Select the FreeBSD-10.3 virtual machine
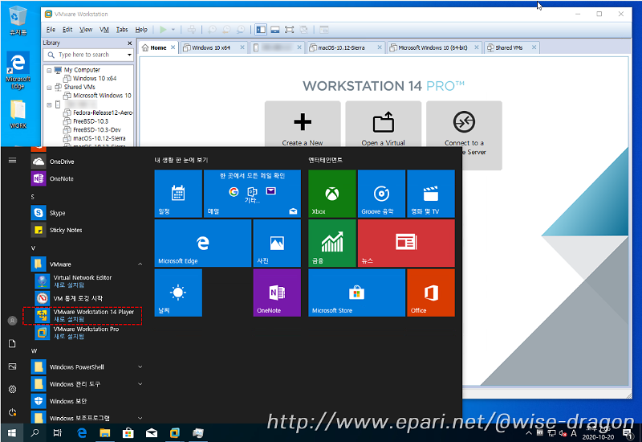 86,121
